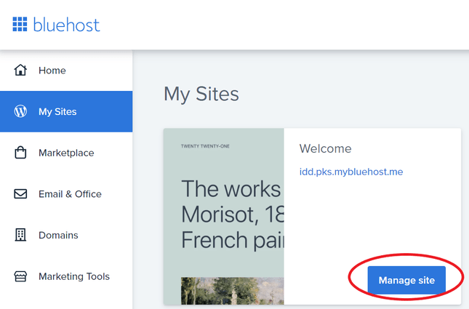The height and width of the screenshot is (309, 469).
Task: Open the Home sidebar label
Action: click(52, 71)
